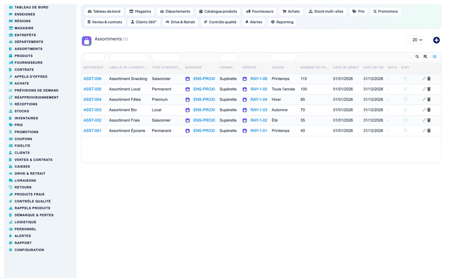
Task: Click Achats cart icon in sidebar
Action: [11, 83]
